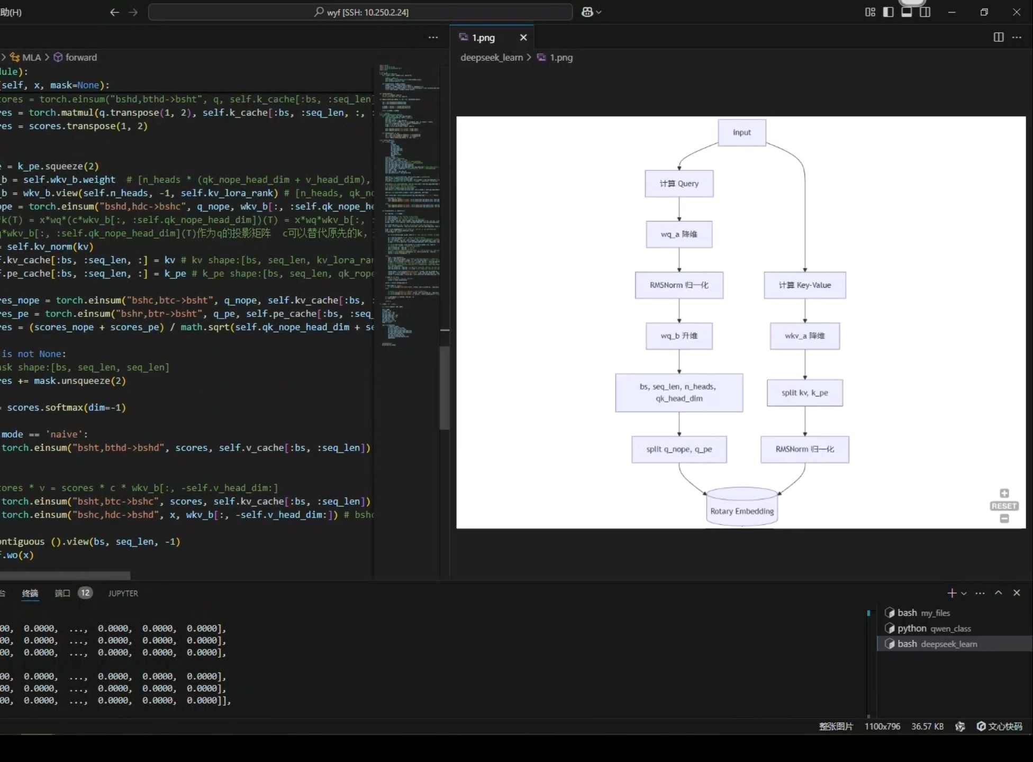Open the new terminal profile dropdown arrow

tap(964, 594)
